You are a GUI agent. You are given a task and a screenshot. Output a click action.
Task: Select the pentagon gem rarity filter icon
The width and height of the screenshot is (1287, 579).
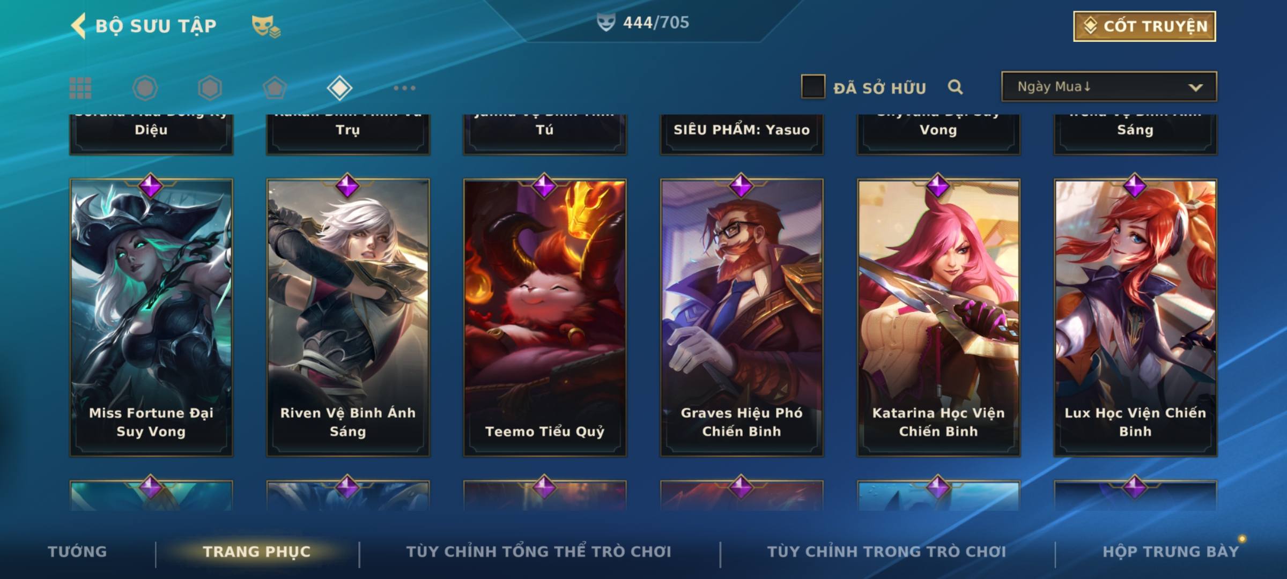[x=275, y=88]
